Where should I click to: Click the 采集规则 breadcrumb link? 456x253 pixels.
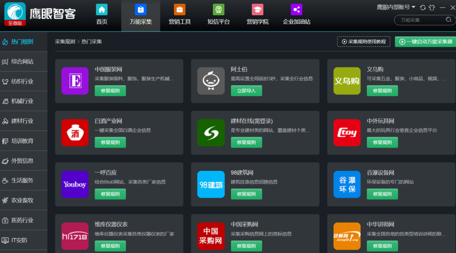pyautogui.click(x=65, y=42)
